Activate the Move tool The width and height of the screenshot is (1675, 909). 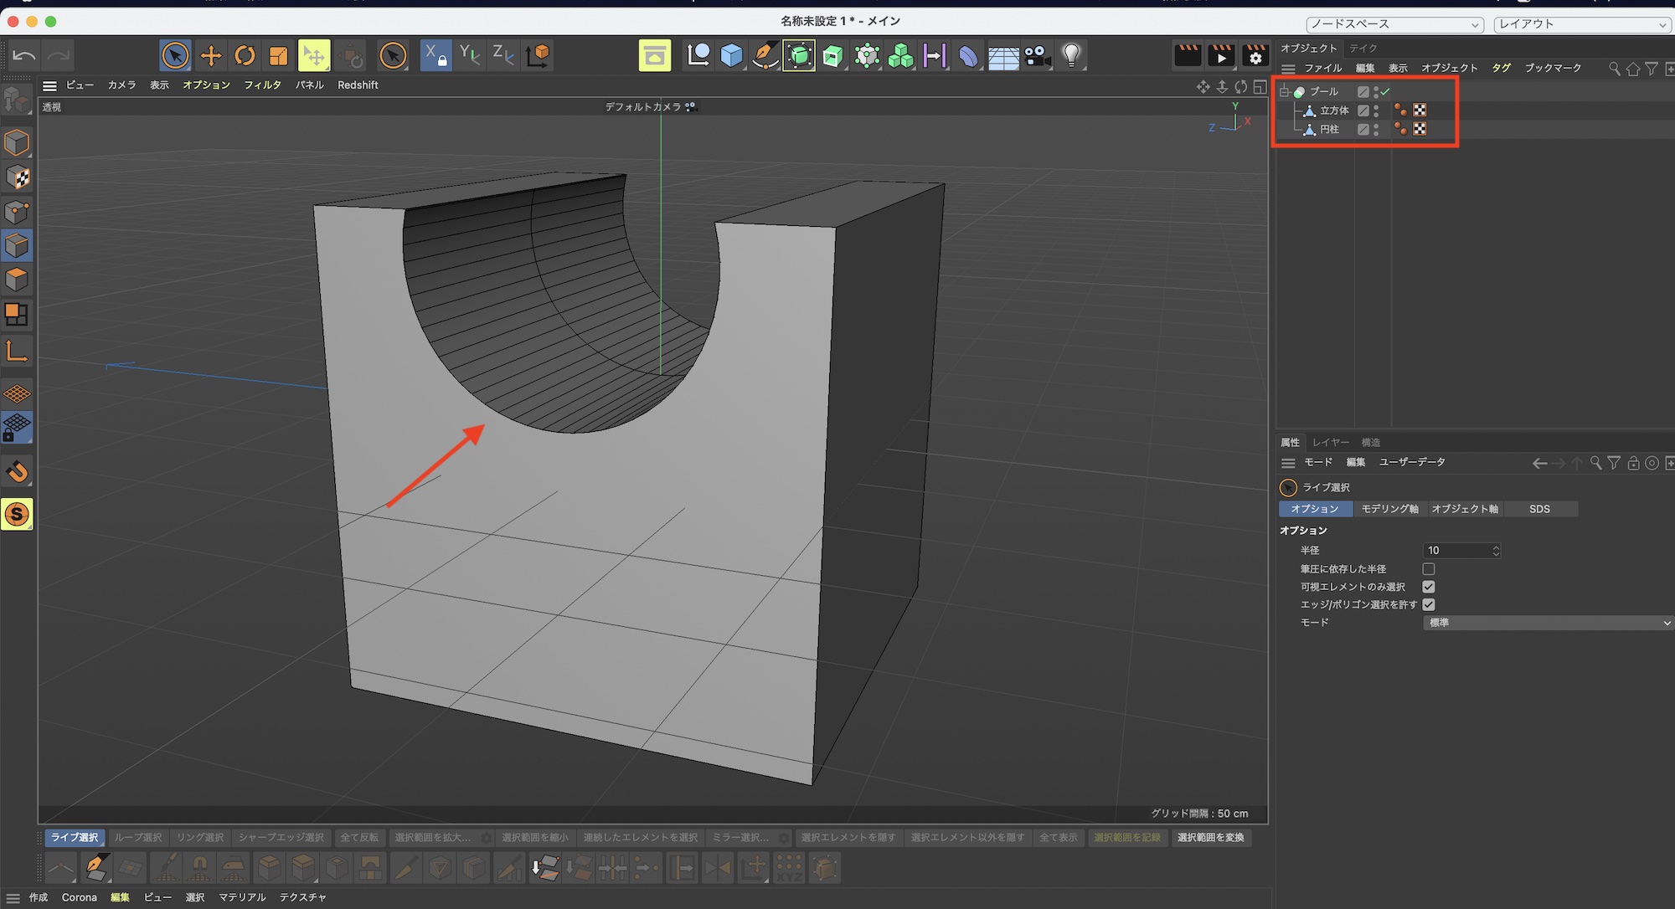click(211, 54)
